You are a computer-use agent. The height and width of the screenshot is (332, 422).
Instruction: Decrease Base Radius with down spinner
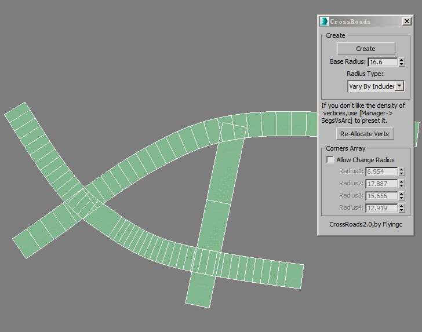pos(402,64)
